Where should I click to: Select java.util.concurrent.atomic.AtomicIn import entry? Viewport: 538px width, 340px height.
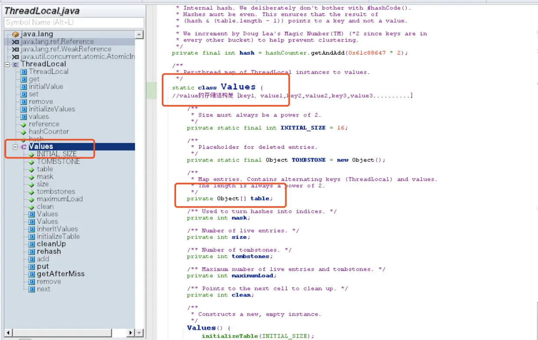(x=78, y=57)
